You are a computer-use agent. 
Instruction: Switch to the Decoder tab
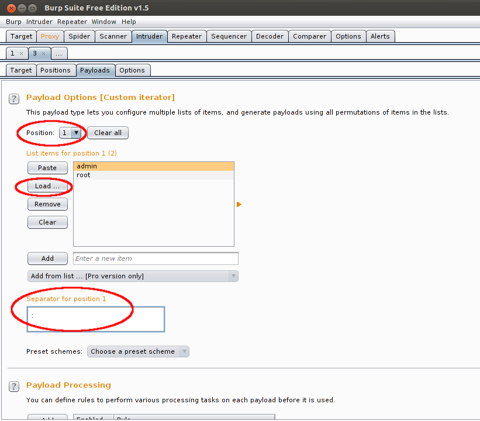[270, 36]
